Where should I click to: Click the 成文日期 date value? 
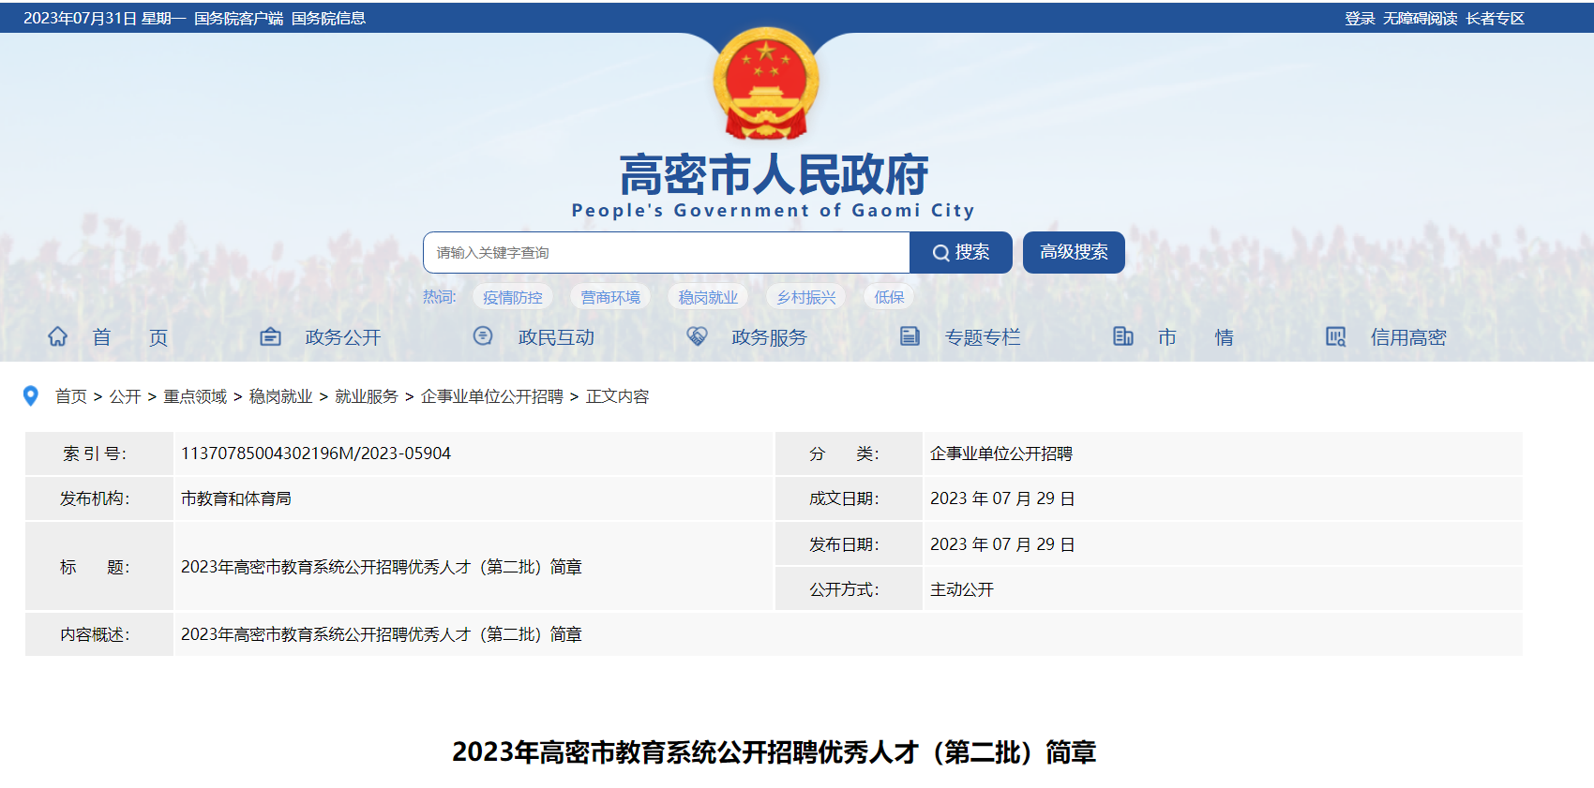(x=1002, y=498)
